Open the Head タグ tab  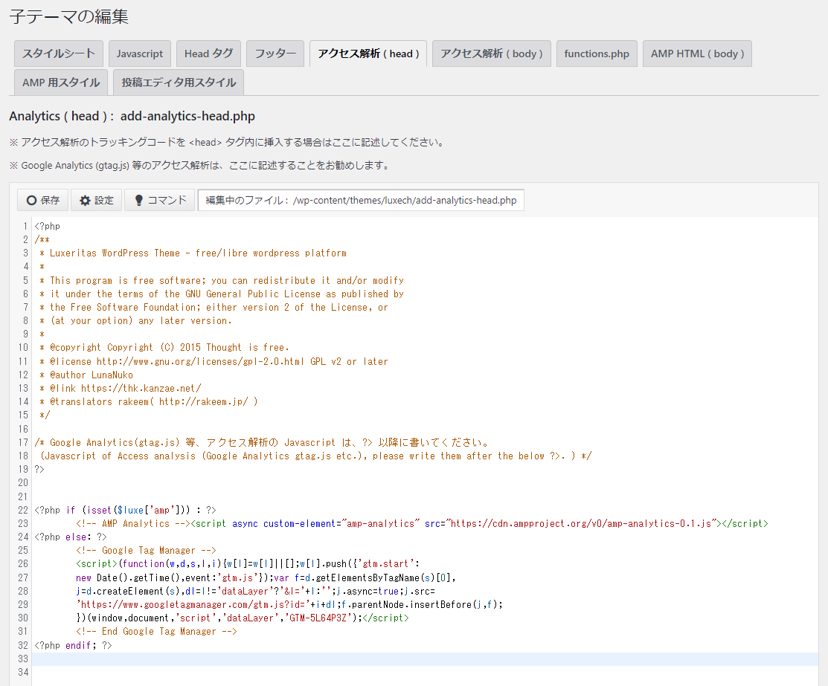tap(208, 54)
